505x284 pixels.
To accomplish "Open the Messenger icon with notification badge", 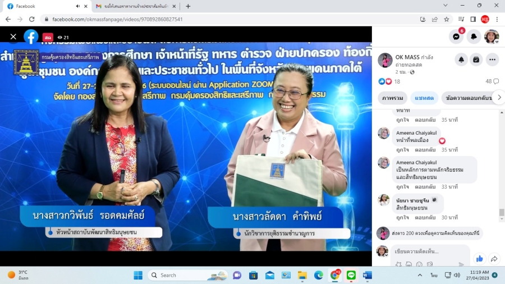I will tap(456, 36).
